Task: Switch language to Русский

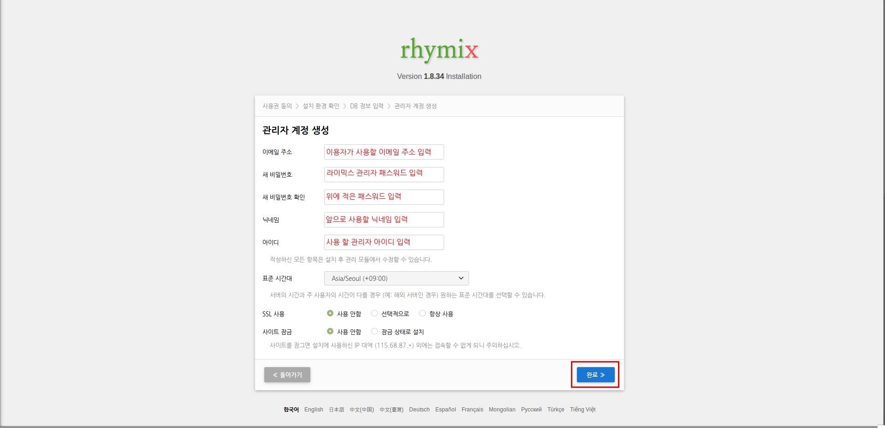Action: click(x=531, y=410)
